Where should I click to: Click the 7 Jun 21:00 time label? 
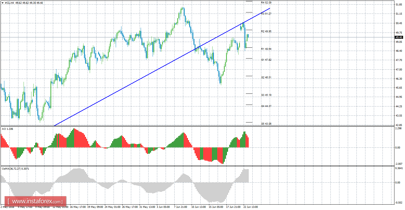[181, 207]
